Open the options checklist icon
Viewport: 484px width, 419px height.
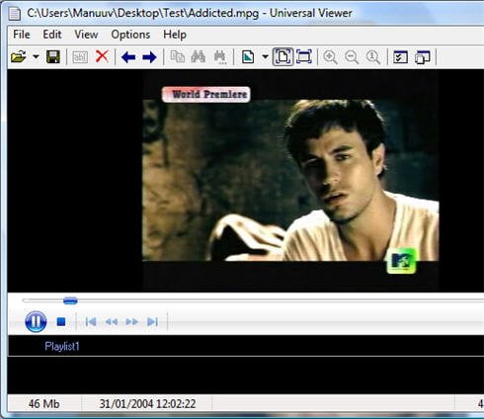[x=400, y=57]
